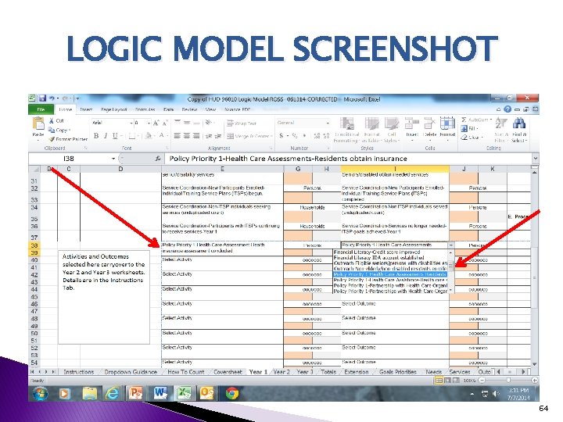The width and height of the screenshot is (563, 422).
Task: Select 'Financial Literacy-IDA account established' list option
Action: [x=390, y=258]
